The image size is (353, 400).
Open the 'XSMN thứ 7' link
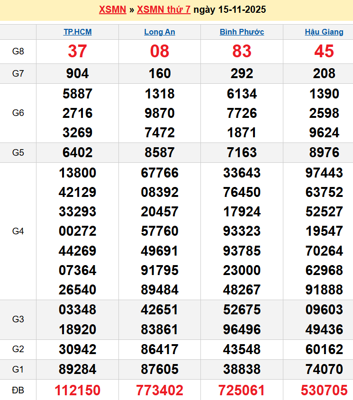(x=163, y=9)
